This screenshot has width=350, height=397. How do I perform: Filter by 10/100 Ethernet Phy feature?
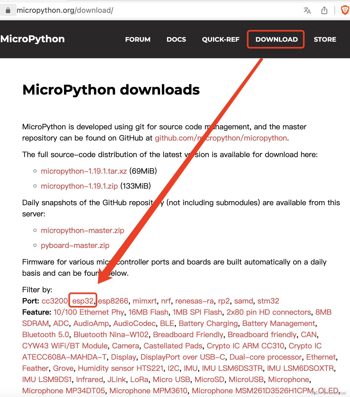point(89,312)
